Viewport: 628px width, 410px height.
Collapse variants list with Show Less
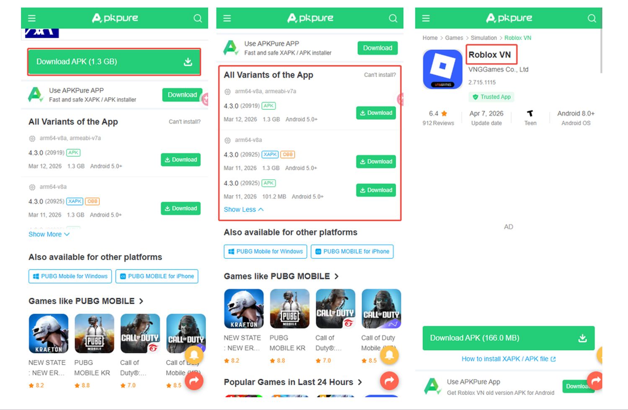click(244, 209)
